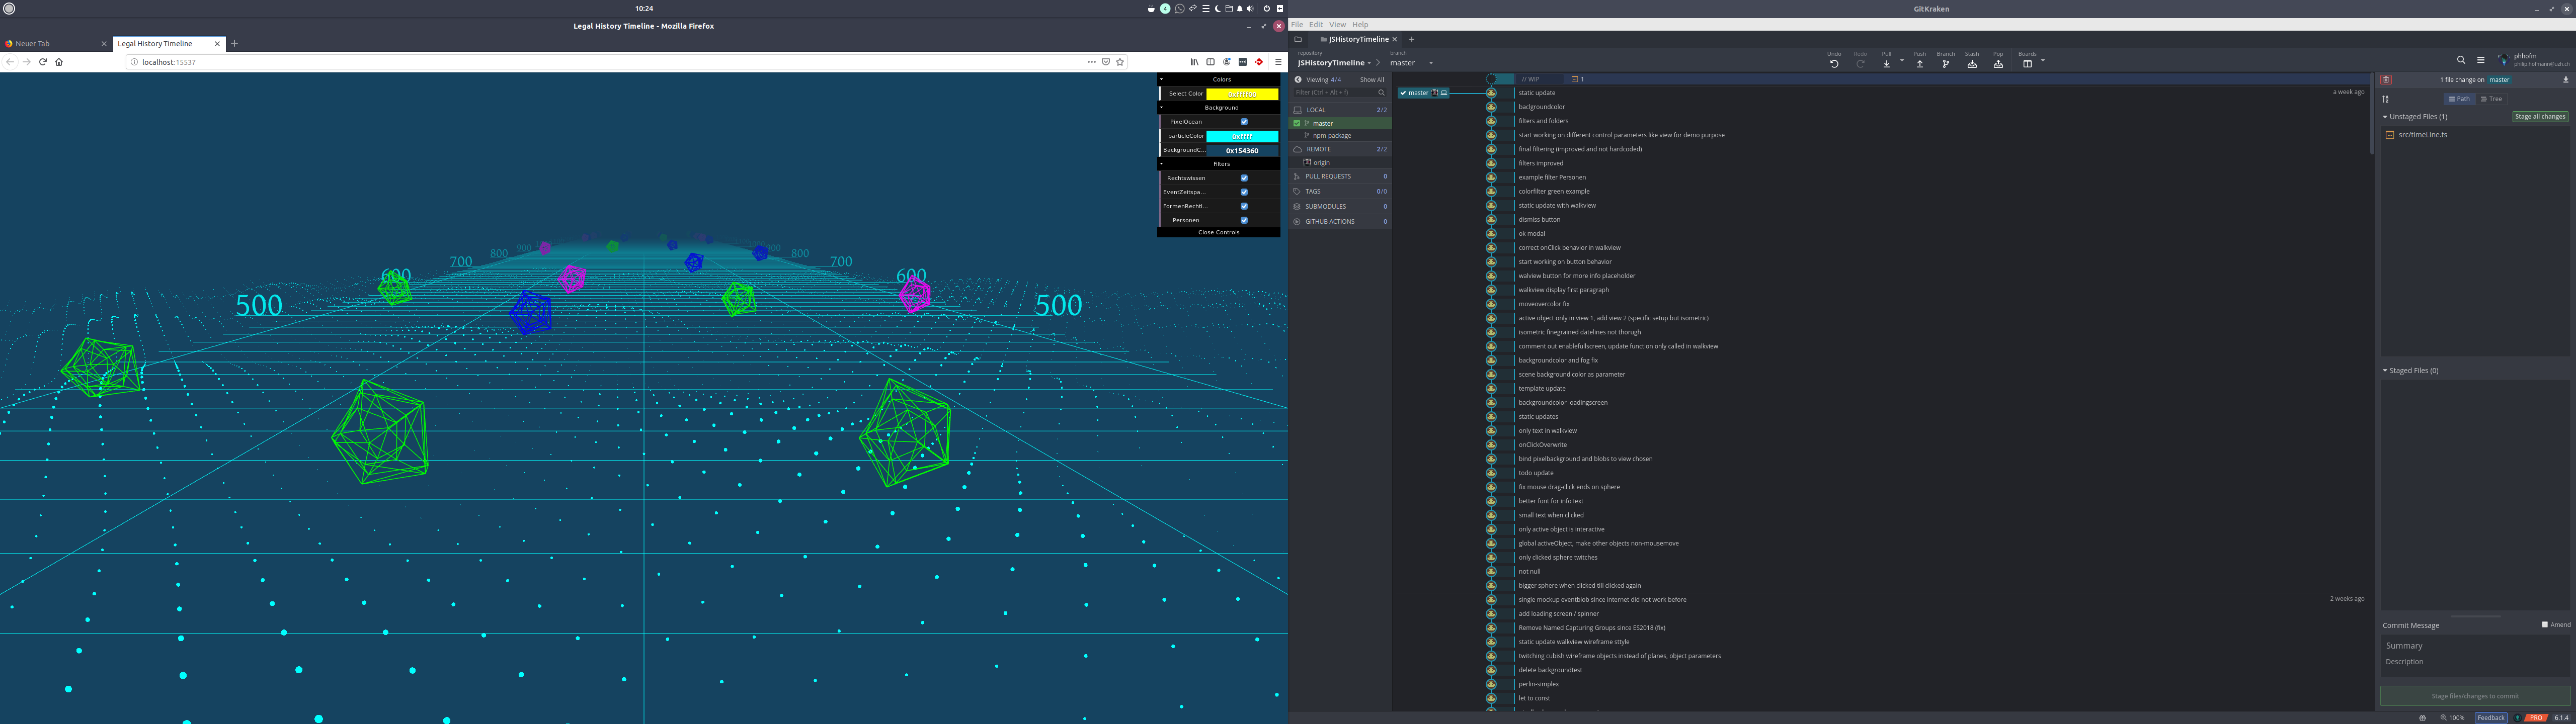2576x724 pixels.
Task: Toggle the green checkbox on local master branch
Action: [x=1297, y=124]
